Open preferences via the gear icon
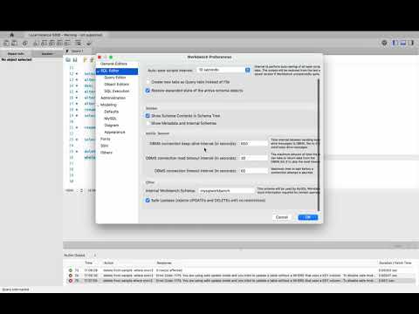The image size is (419, 314). click(384, 43)
